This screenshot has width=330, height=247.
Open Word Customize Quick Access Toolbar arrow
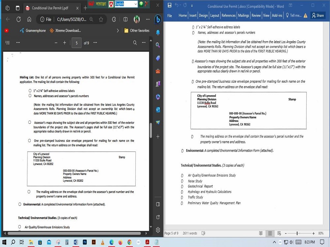[x=192, y=6]
